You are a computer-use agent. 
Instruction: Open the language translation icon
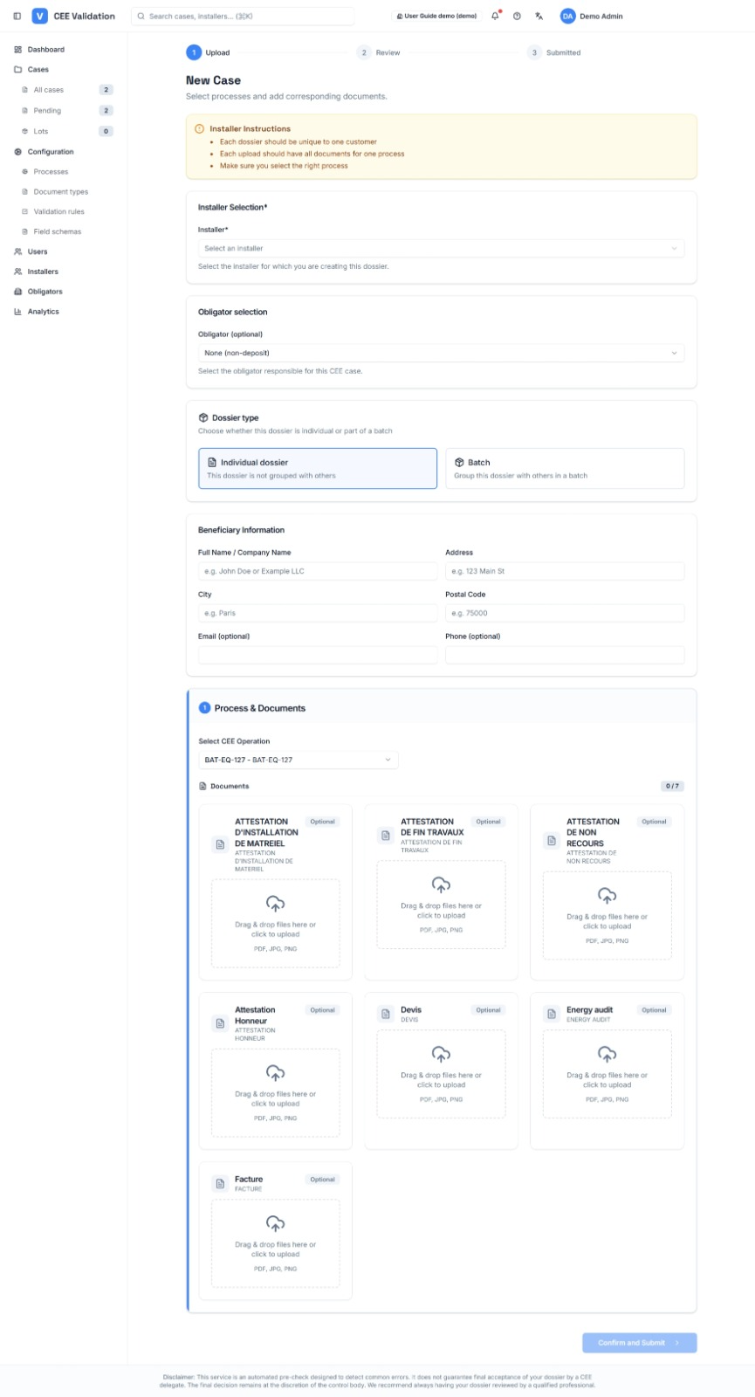539,16
